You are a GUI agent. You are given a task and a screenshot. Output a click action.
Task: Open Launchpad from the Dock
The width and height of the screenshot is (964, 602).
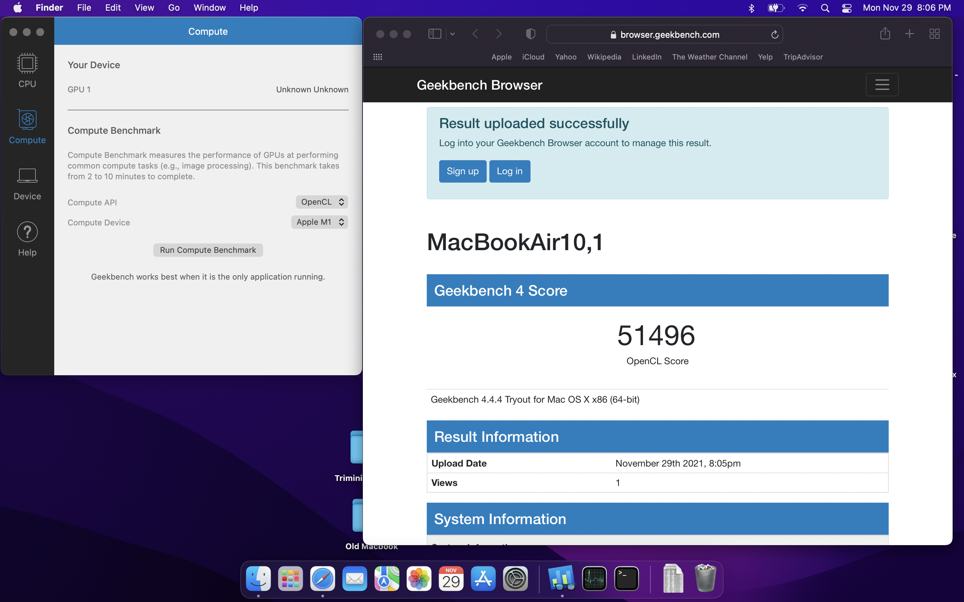[x=291, y=579]
